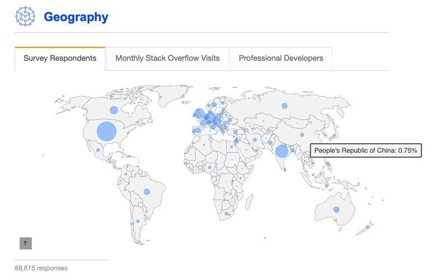Viewport: 428px width, 278px height.
Task: Click the question mark help button
Action: 25,243
